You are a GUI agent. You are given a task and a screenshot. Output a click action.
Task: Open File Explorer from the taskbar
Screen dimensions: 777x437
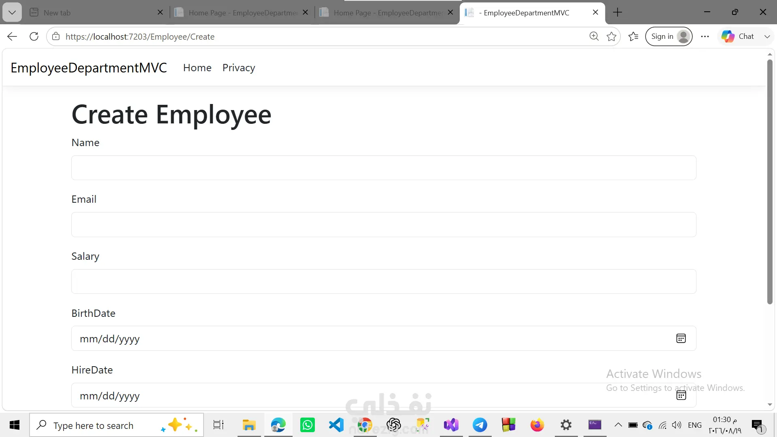click(249, 425)
